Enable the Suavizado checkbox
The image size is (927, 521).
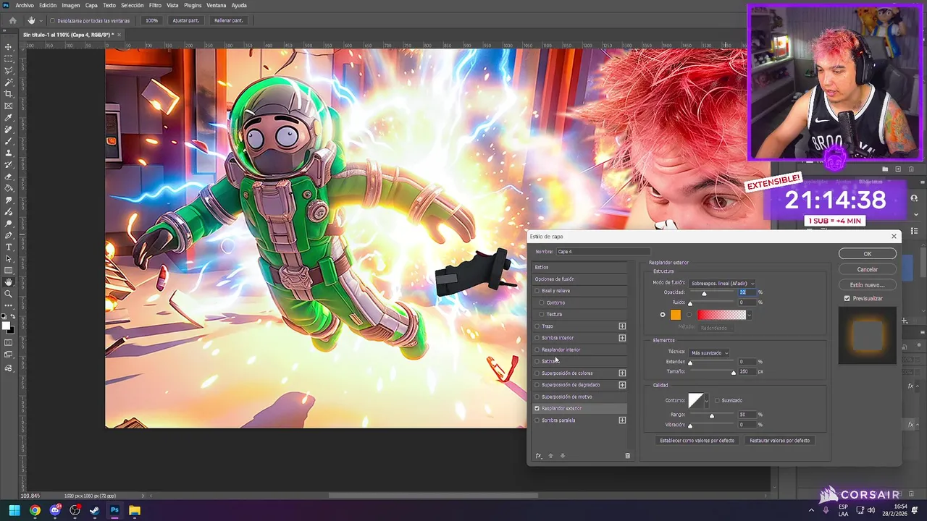pyautogui.click(x=717, y=400)
